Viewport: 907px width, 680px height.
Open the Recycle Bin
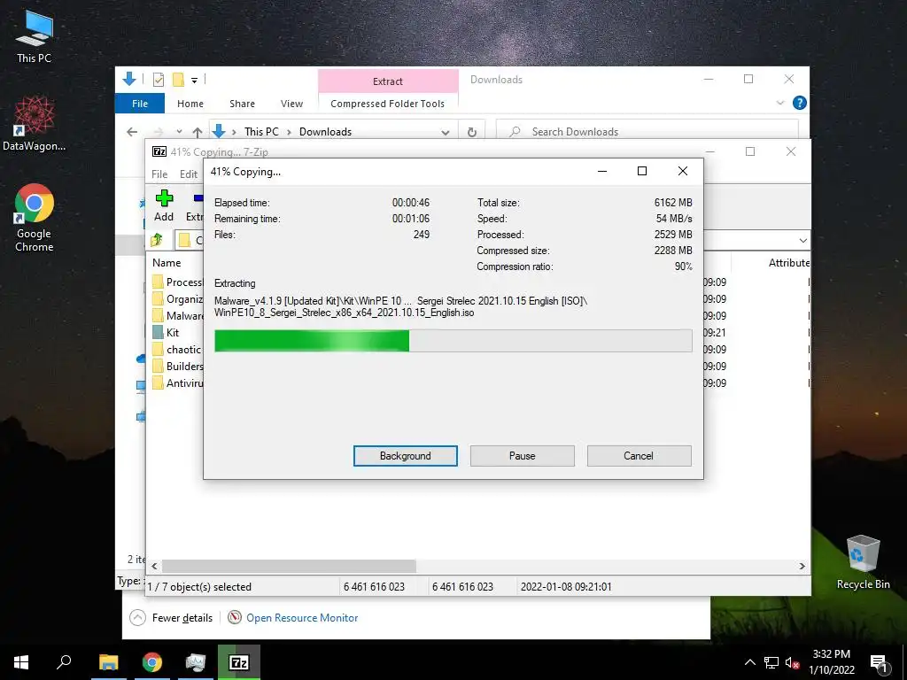pyautogui.click(x=863, y=562)
